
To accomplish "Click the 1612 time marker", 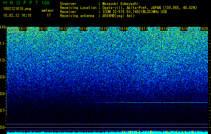I will (43, 29).
